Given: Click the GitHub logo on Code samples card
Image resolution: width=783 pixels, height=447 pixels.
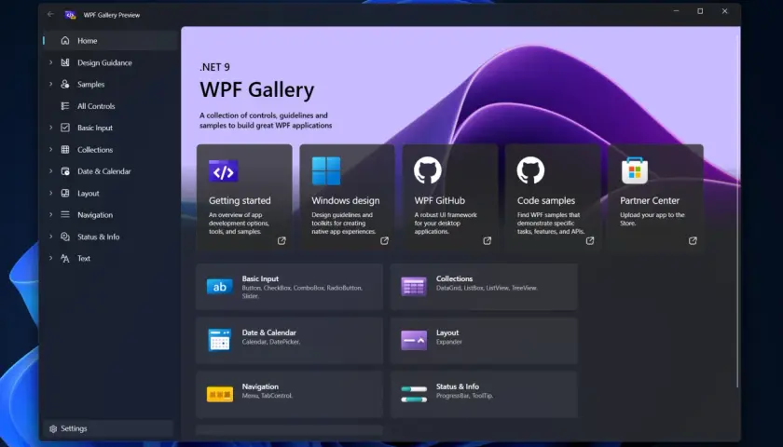Looking at the screenshot, I should [530, 170].
